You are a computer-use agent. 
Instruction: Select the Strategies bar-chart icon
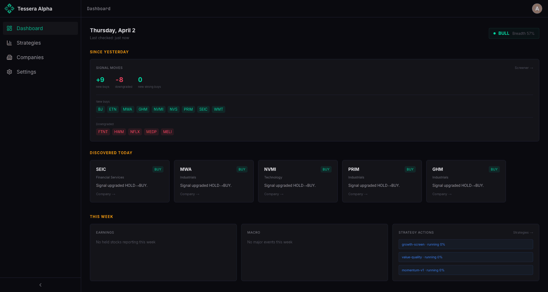click(x=9, y=43)
